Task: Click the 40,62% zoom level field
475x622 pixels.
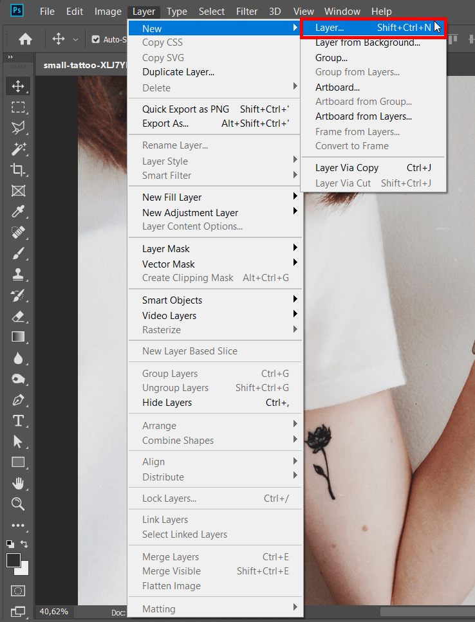Action: pyautogui.click(x=54, y=612)
